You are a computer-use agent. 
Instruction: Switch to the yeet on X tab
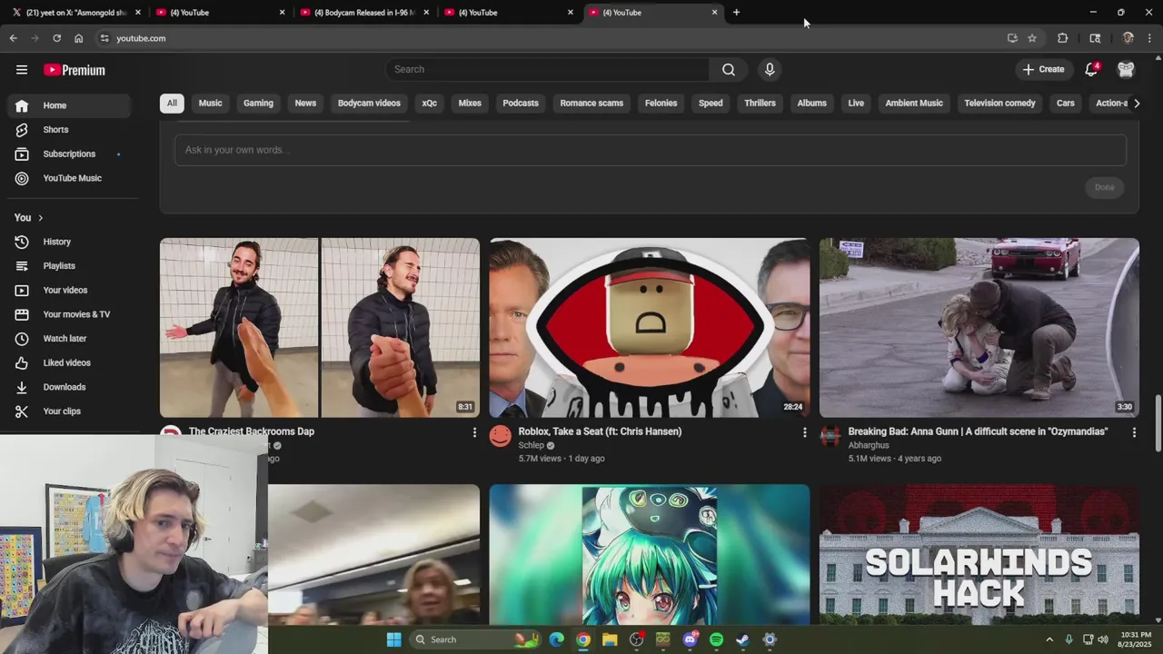pos(75,13)
